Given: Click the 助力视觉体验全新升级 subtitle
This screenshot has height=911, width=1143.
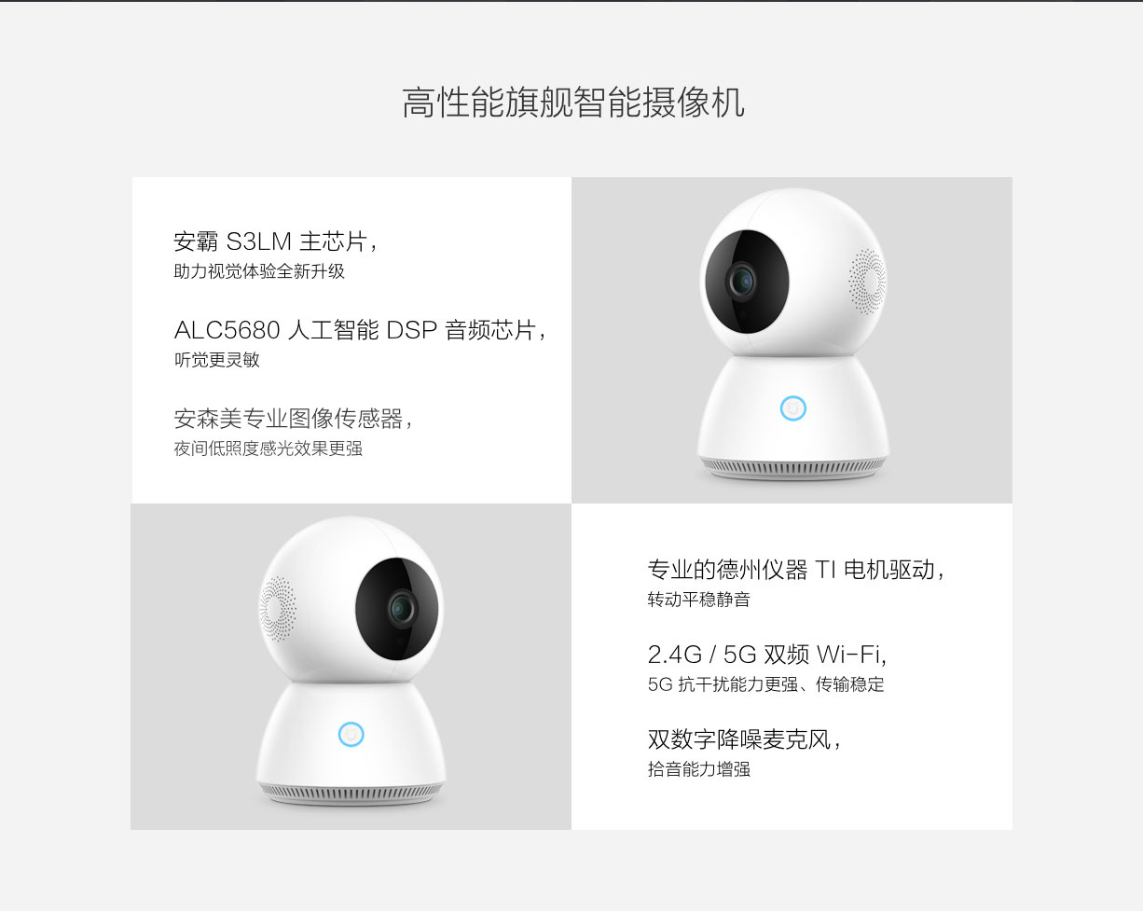Looking at the screenshot, I should click(259, 272).
